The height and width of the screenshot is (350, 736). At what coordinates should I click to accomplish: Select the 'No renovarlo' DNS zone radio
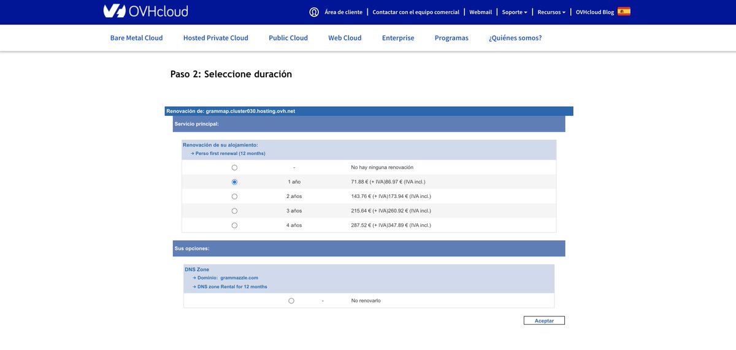click(291, 301)
